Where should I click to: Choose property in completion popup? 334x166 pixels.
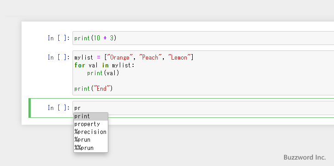point(91,124)
